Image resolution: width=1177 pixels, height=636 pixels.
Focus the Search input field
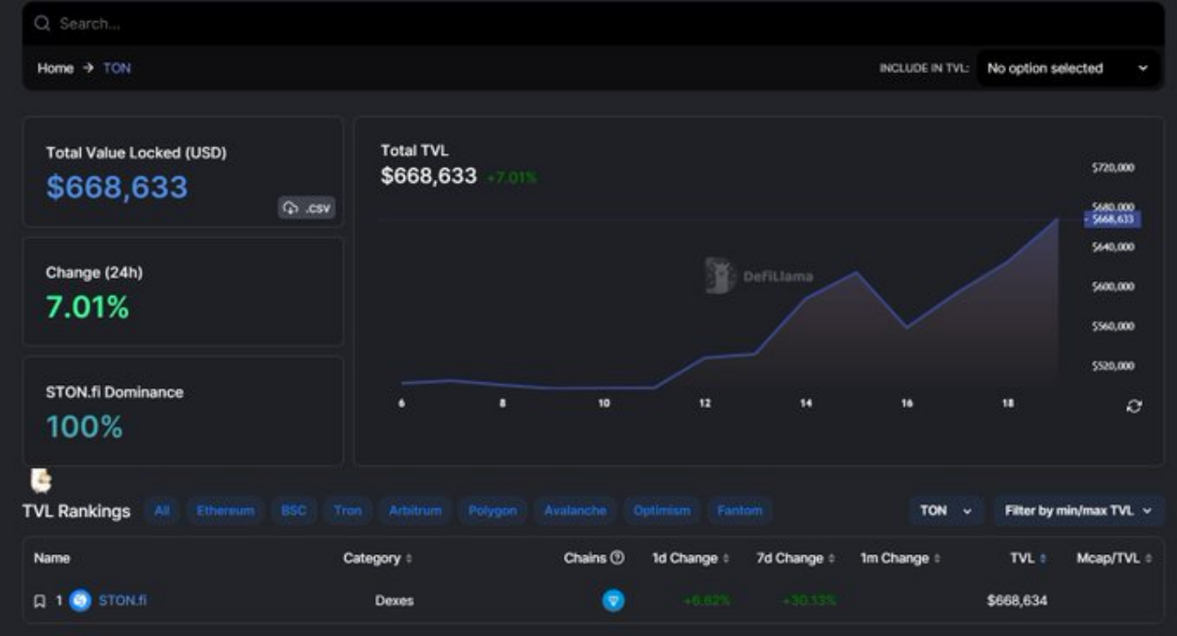tap(593, 24)
